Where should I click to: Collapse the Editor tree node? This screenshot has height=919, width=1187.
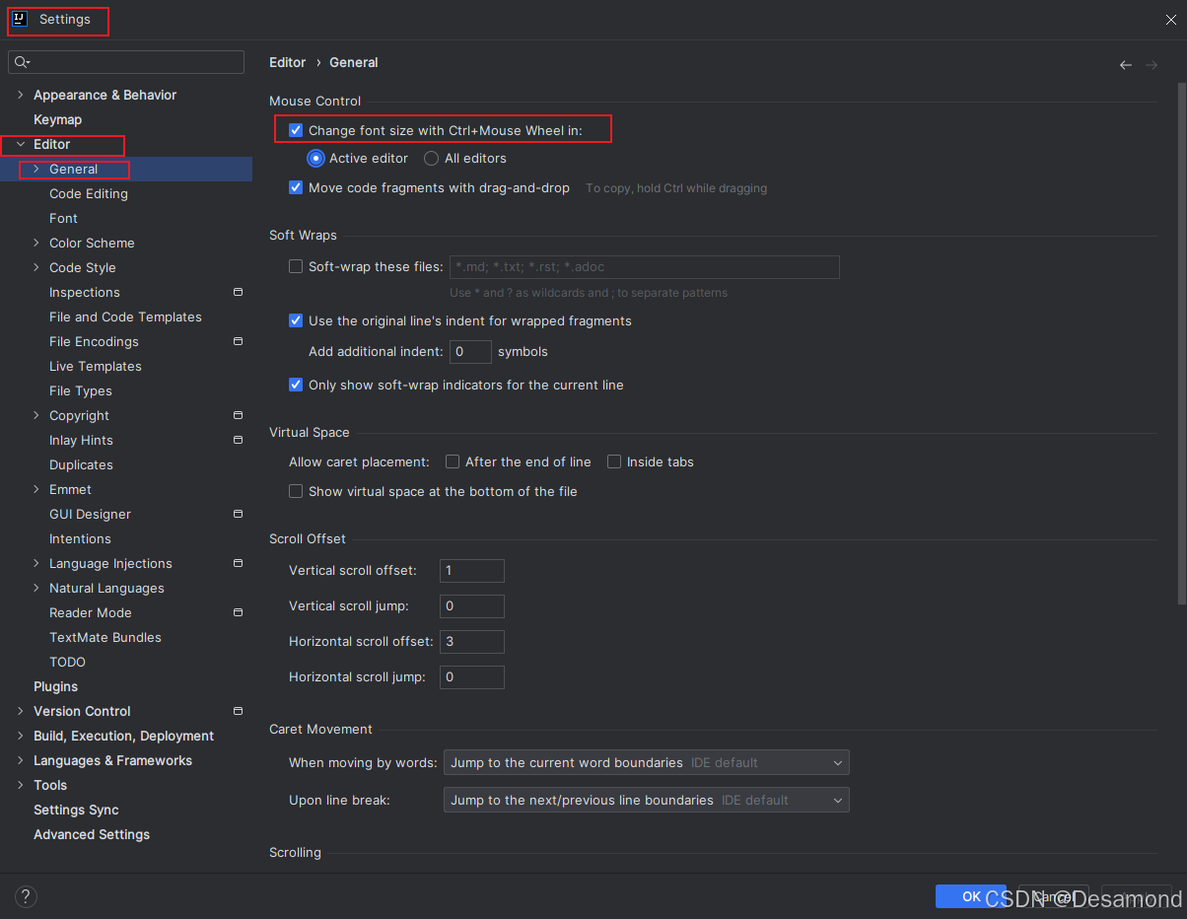[x=20, y=144]
